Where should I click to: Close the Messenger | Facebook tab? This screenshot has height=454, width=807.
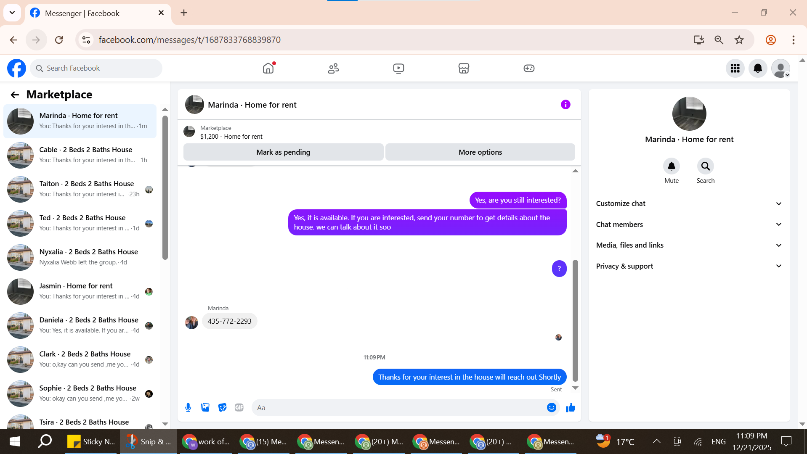161,13
